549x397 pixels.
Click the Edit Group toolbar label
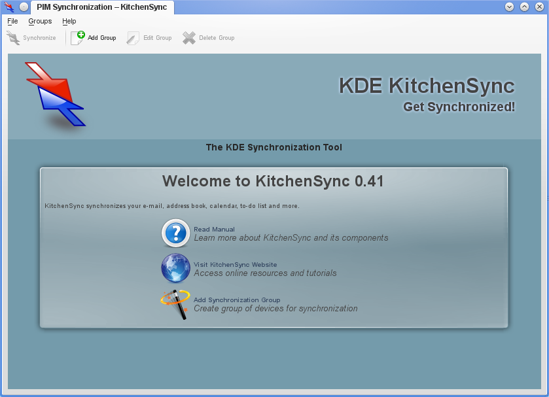tap(158, 38)
